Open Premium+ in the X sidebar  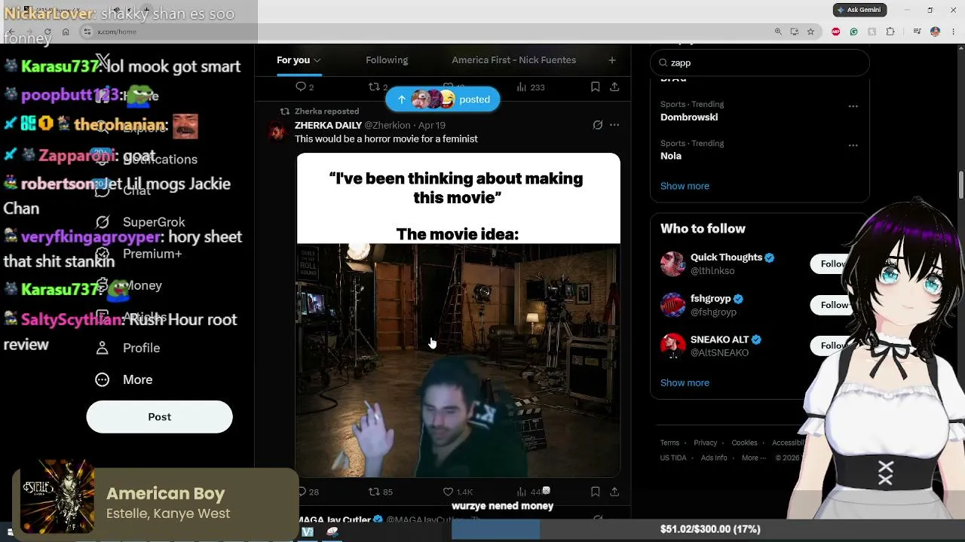(138, 254)
